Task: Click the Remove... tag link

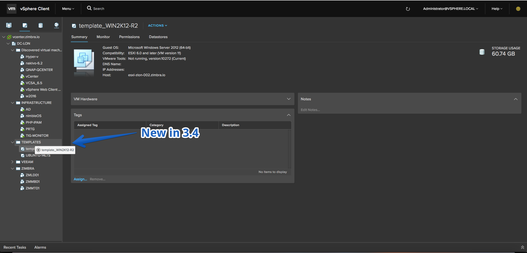Action: pos(97,179)
